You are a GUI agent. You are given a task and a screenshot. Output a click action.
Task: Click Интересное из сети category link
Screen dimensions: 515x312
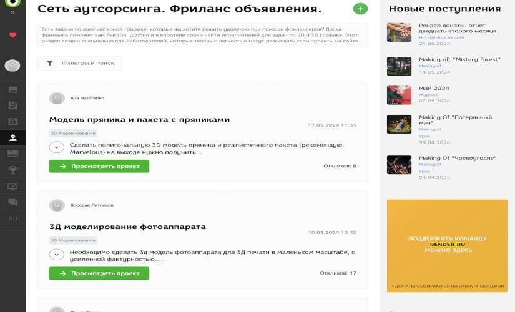click(441, 37)
